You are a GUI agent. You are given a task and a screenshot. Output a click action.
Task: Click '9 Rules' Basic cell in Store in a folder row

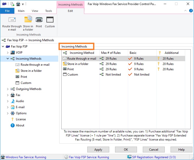pos(139,64)
